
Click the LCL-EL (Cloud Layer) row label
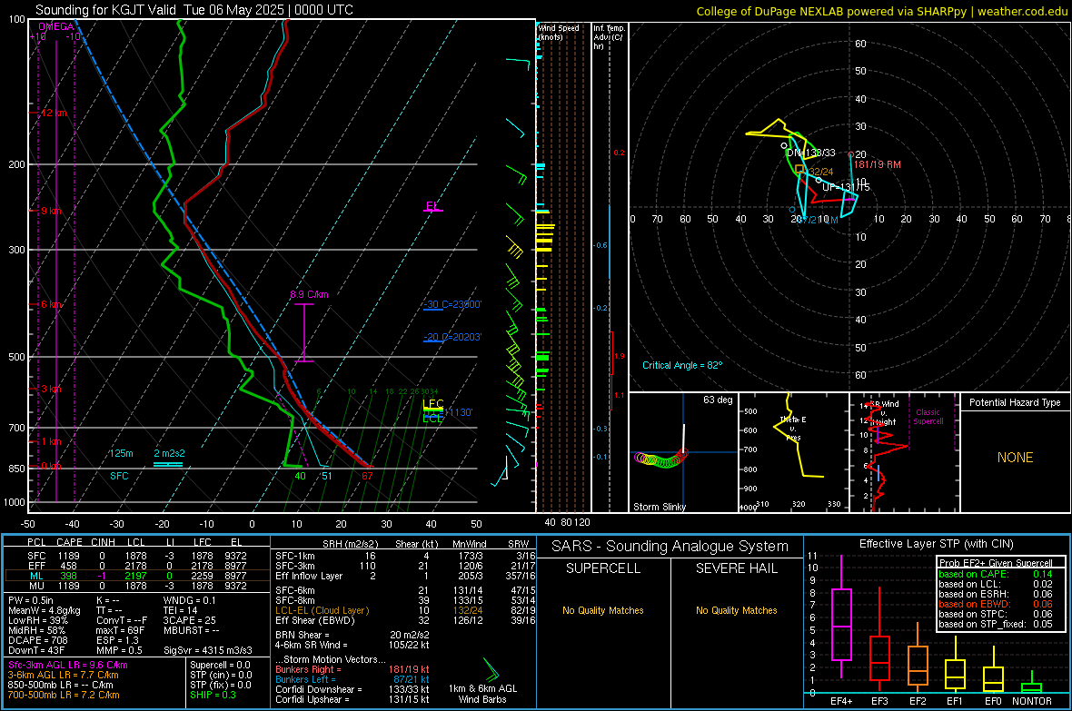tap(322, 610)
